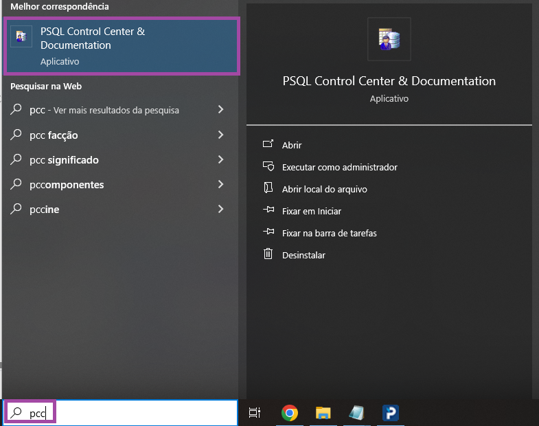The image size is (539, 426).
Task: Expand arrow for 'pcc' web results
Action: click(x=220, y=109)
